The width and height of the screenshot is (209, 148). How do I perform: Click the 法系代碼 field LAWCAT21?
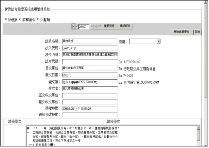(x=90, y=48)
